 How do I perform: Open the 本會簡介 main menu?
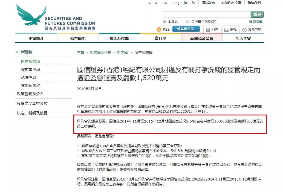[36, 38]
